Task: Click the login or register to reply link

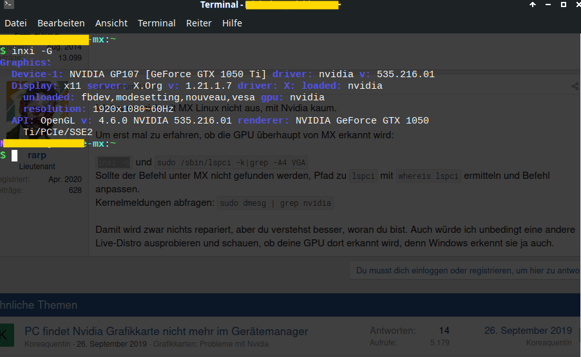Action: 467,270
